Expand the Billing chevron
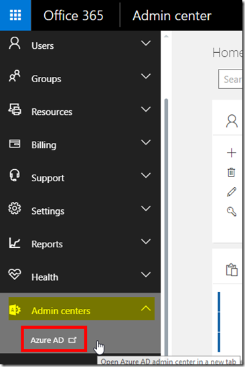 click(146, 142)
